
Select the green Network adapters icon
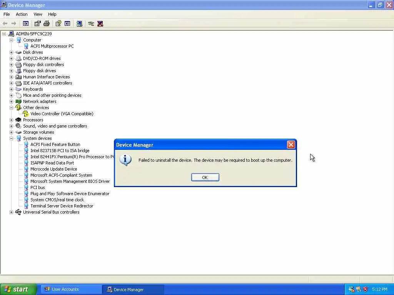point(18,101)
